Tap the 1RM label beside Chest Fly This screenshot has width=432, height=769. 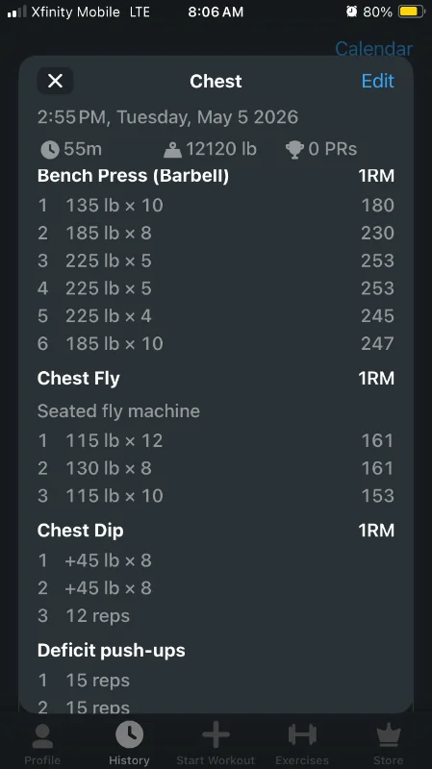point(376,378)
